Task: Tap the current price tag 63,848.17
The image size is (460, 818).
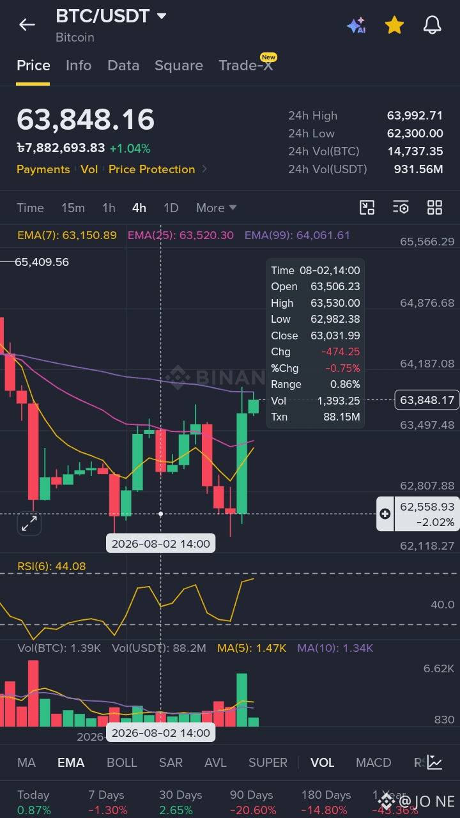Action: click(x=427, y=400)
